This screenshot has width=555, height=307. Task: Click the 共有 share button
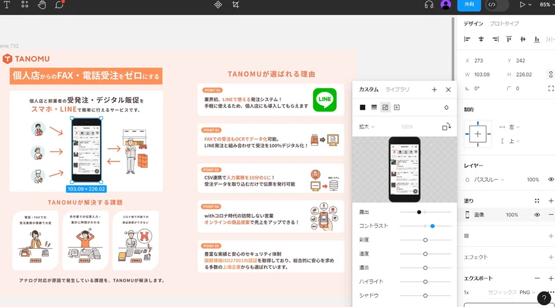469,5
